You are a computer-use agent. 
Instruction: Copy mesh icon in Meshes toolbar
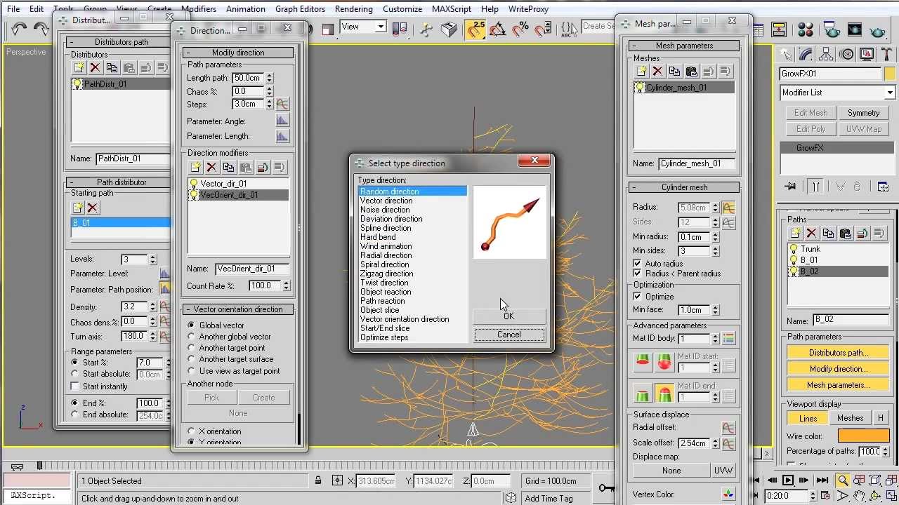click(674, 72)
